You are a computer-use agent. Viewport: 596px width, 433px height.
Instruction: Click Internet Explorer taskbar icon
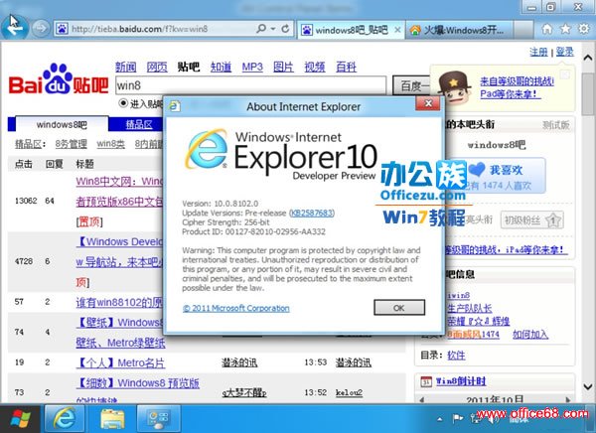coord(65,418)
